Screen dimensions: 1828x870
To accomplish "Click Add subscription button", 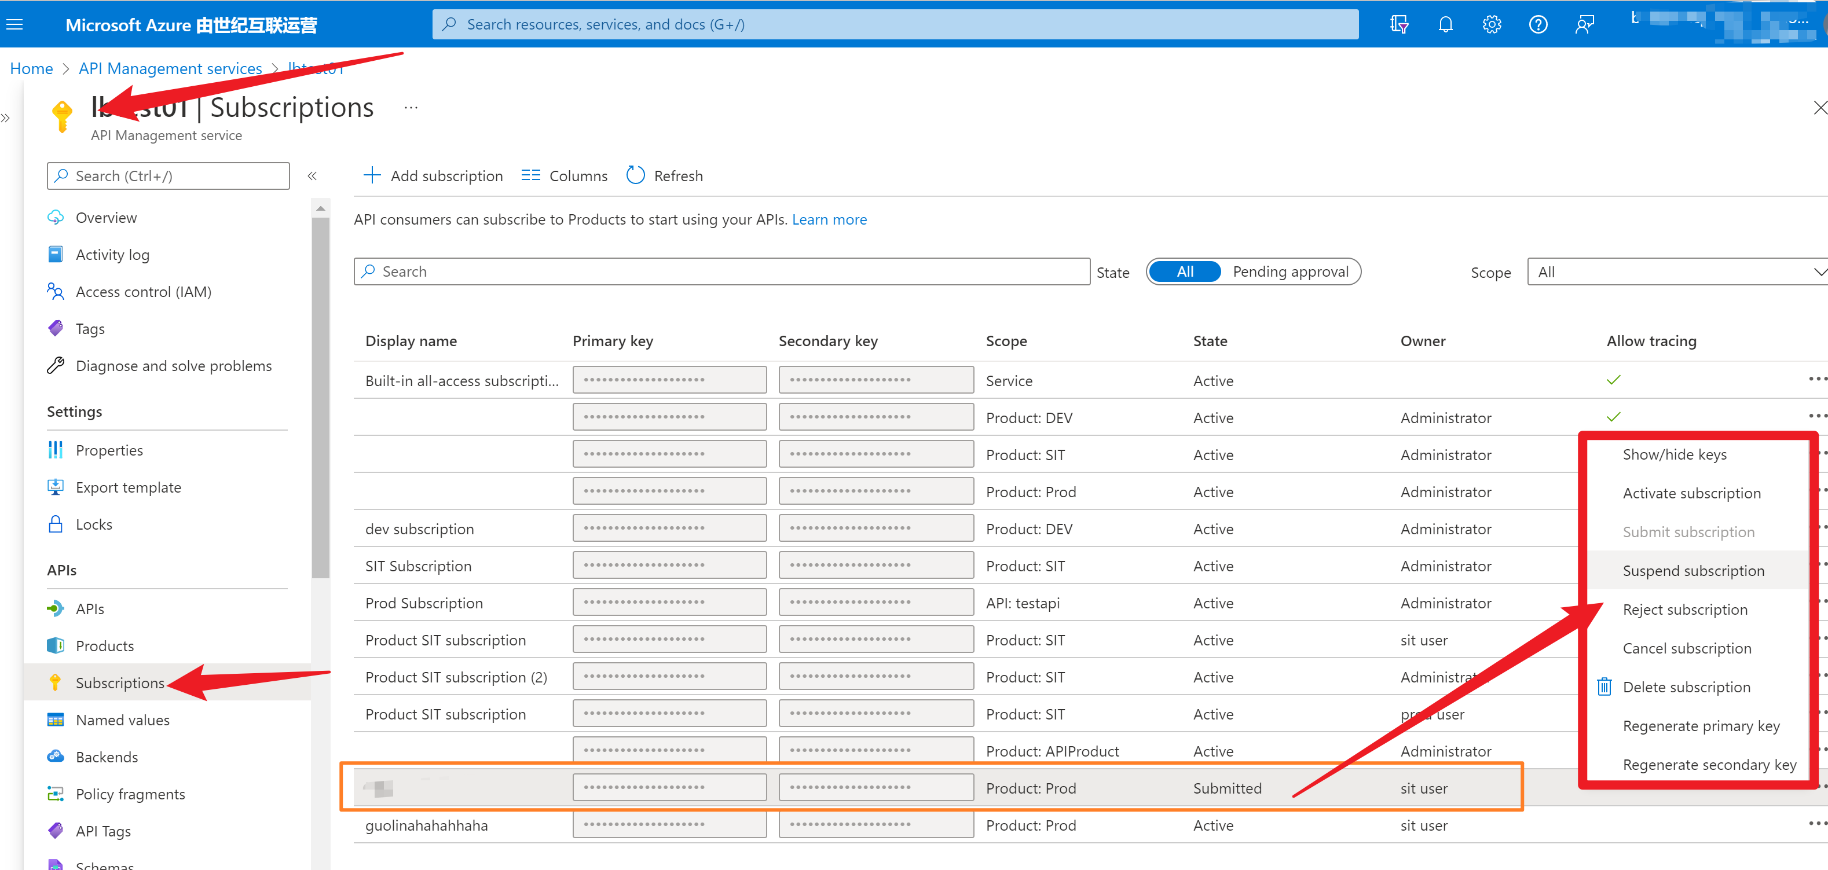I will click(433, 175).
